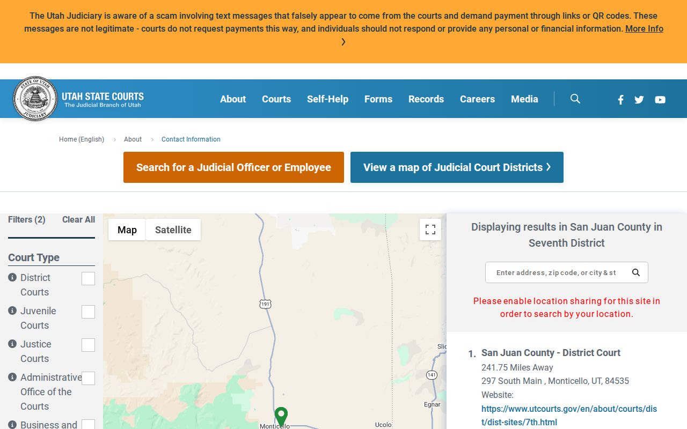
Task: Check the Juvenile Courts filter box
Action: tap(88, 312)
